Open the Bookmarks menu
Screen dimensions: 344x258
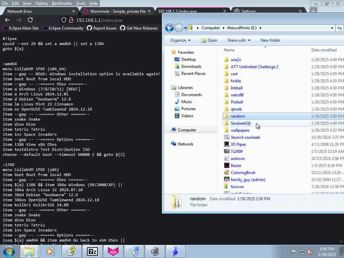click(62, 3)
